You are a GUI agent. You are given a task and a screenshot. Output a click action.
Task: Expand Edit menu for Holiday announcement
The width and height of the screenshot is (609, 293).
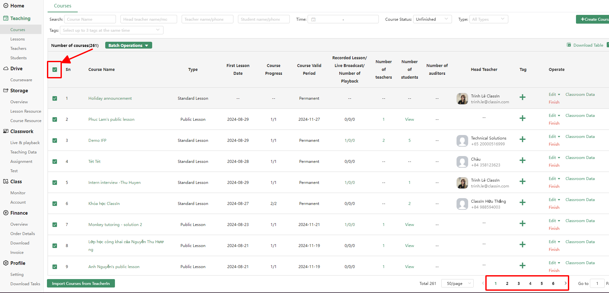tap(554, 95)
